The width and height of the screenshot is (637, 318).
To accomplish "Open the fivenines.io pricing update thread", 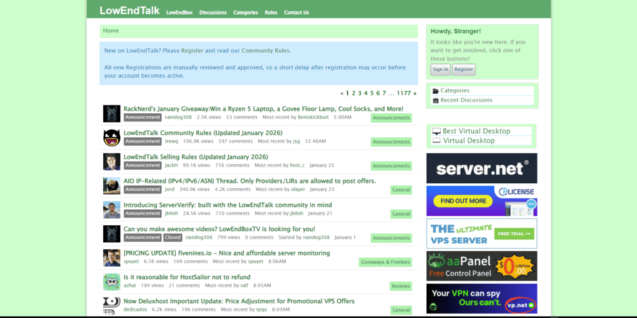I will (x=227, y=253).
